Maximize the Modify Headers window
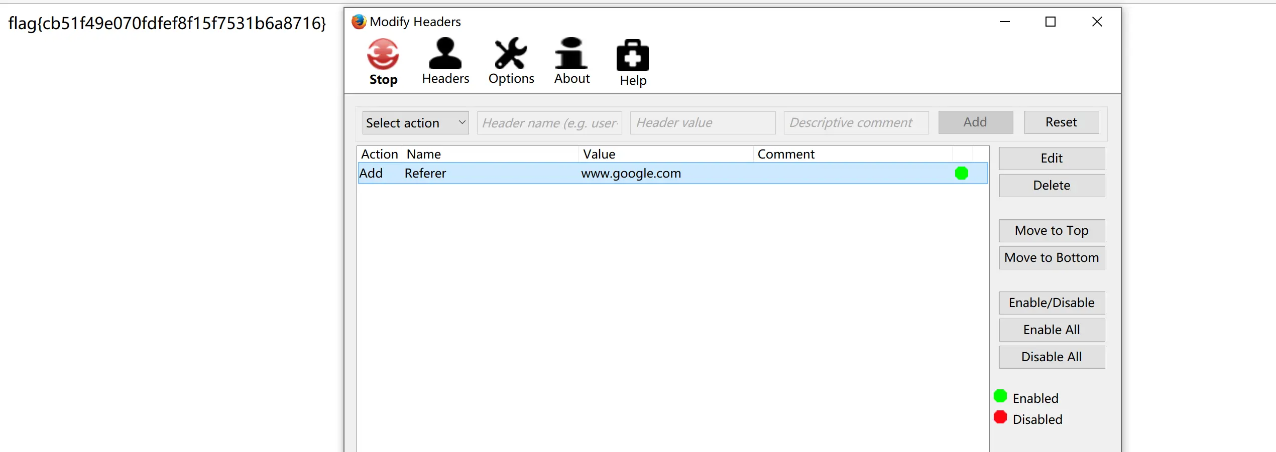 (1050, 22)
